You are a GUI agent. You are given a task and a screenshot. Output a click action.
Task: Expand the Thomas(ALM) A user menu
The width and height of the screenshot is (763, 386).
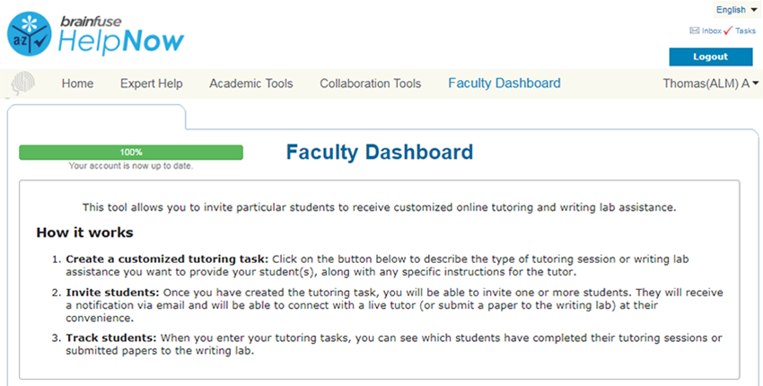[706, 83]
